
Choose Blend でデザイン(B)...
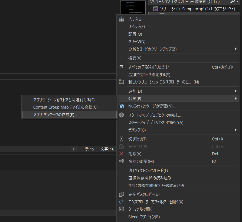(x=178, y=217)
